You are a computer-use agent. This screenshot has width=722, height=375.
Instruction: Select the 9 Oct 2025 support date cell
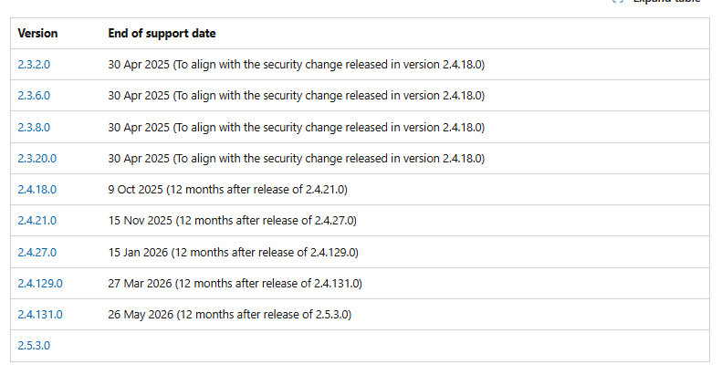(x=405, y=190)
